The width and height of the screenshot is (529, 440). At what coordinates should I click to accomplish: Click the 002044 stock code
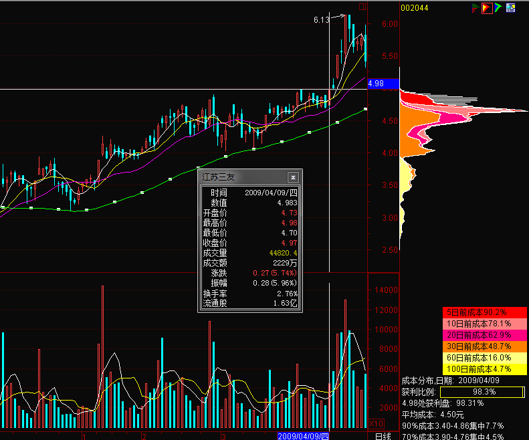click(x=414, y=8)
